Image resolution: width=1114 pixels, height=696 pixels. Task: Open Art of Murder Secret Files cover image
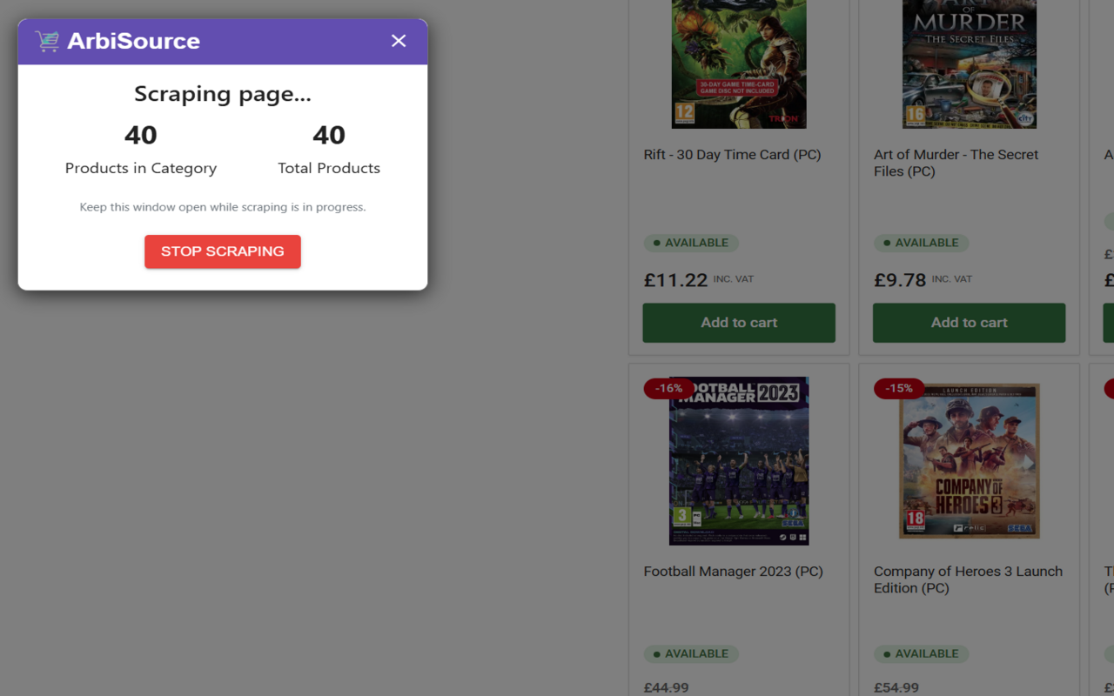[x=969, y=64]
